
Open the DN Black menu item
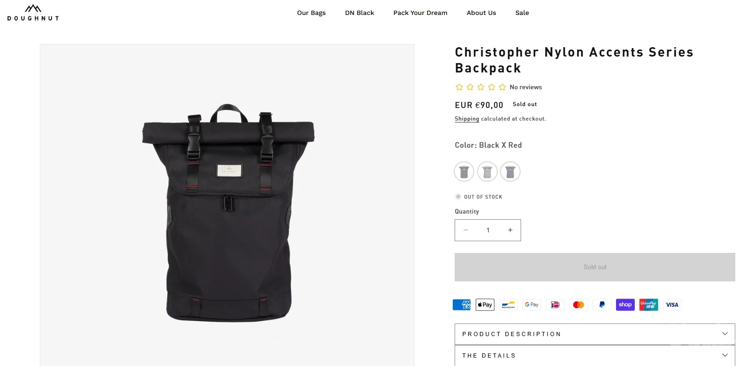[x=360, y=13]
